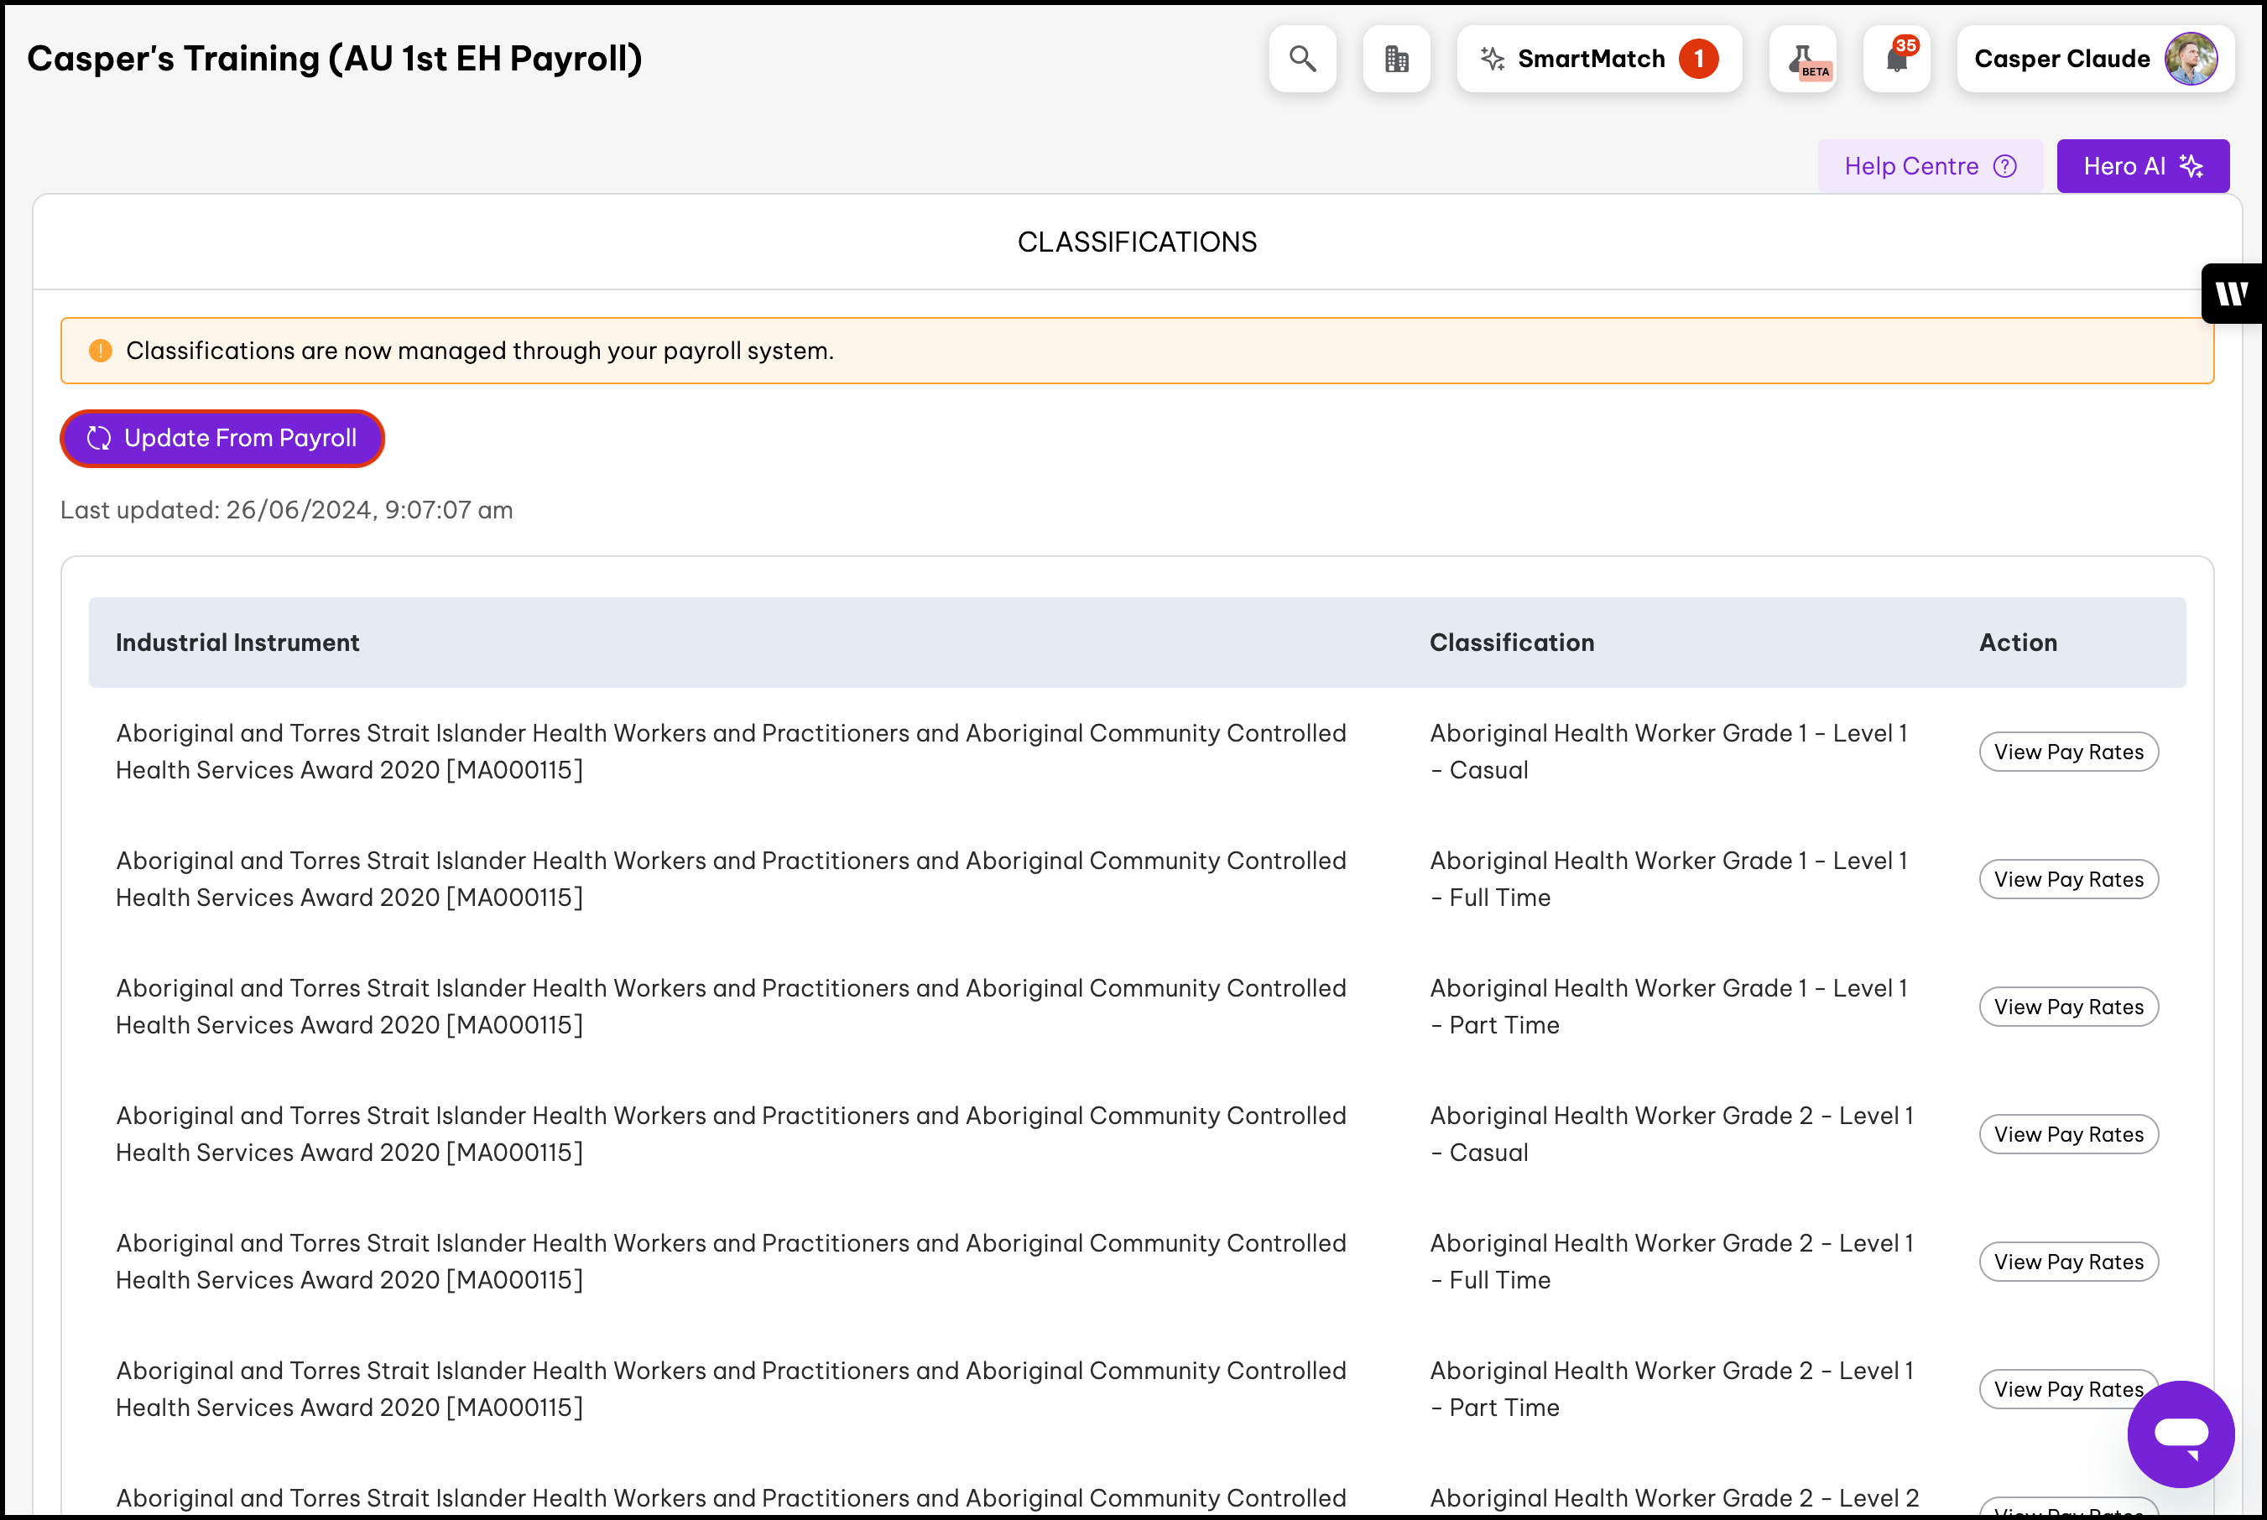View pay rates for Grade 1 Level 1 Part Time
2267x1520 pixels.
coord(2068,1007)
